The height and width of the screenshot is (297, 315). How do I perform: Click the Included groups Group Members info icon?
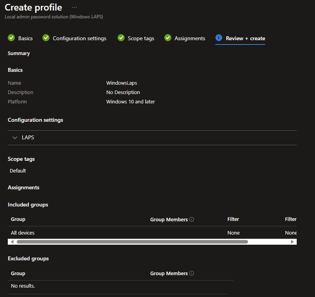192,219
